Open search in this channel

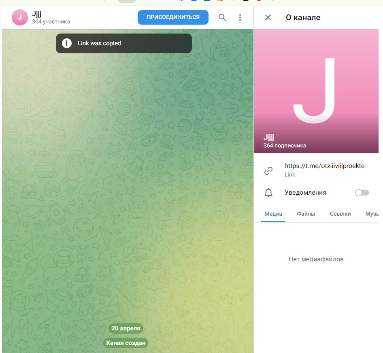pos(222,17)
